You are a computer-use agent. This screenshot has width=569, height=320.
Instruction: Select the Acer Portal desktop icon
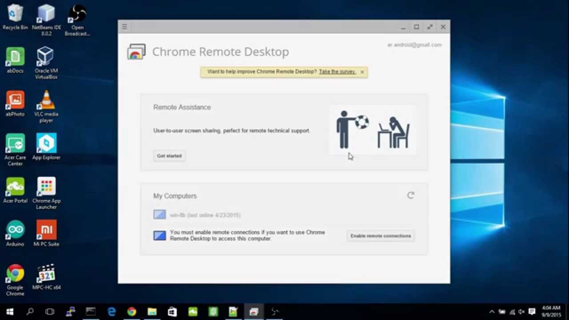(15, 190)
